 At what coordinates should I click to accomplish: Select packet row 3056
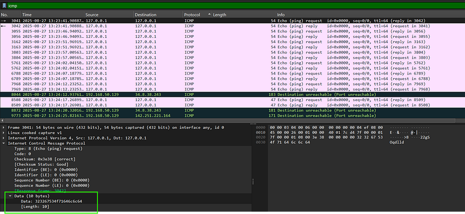[233, 36]
